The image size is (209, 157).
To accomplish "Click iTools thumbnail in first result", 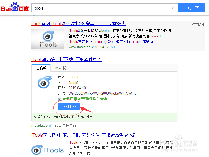I will [x=48, y=39].
